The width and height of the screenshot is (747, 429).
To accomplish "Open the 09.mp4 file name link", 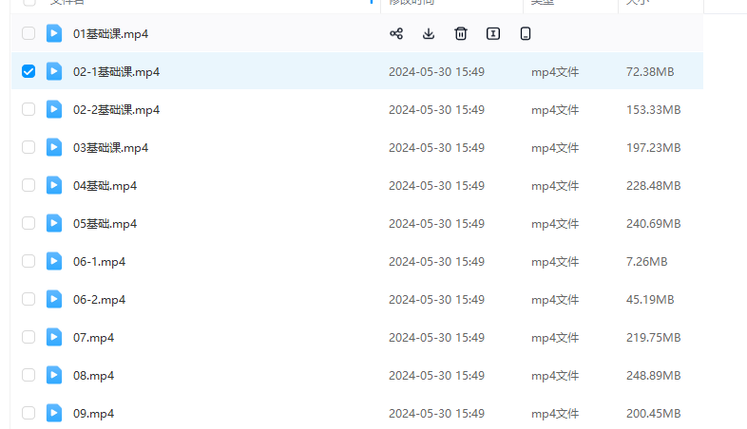I will (93, 414).
